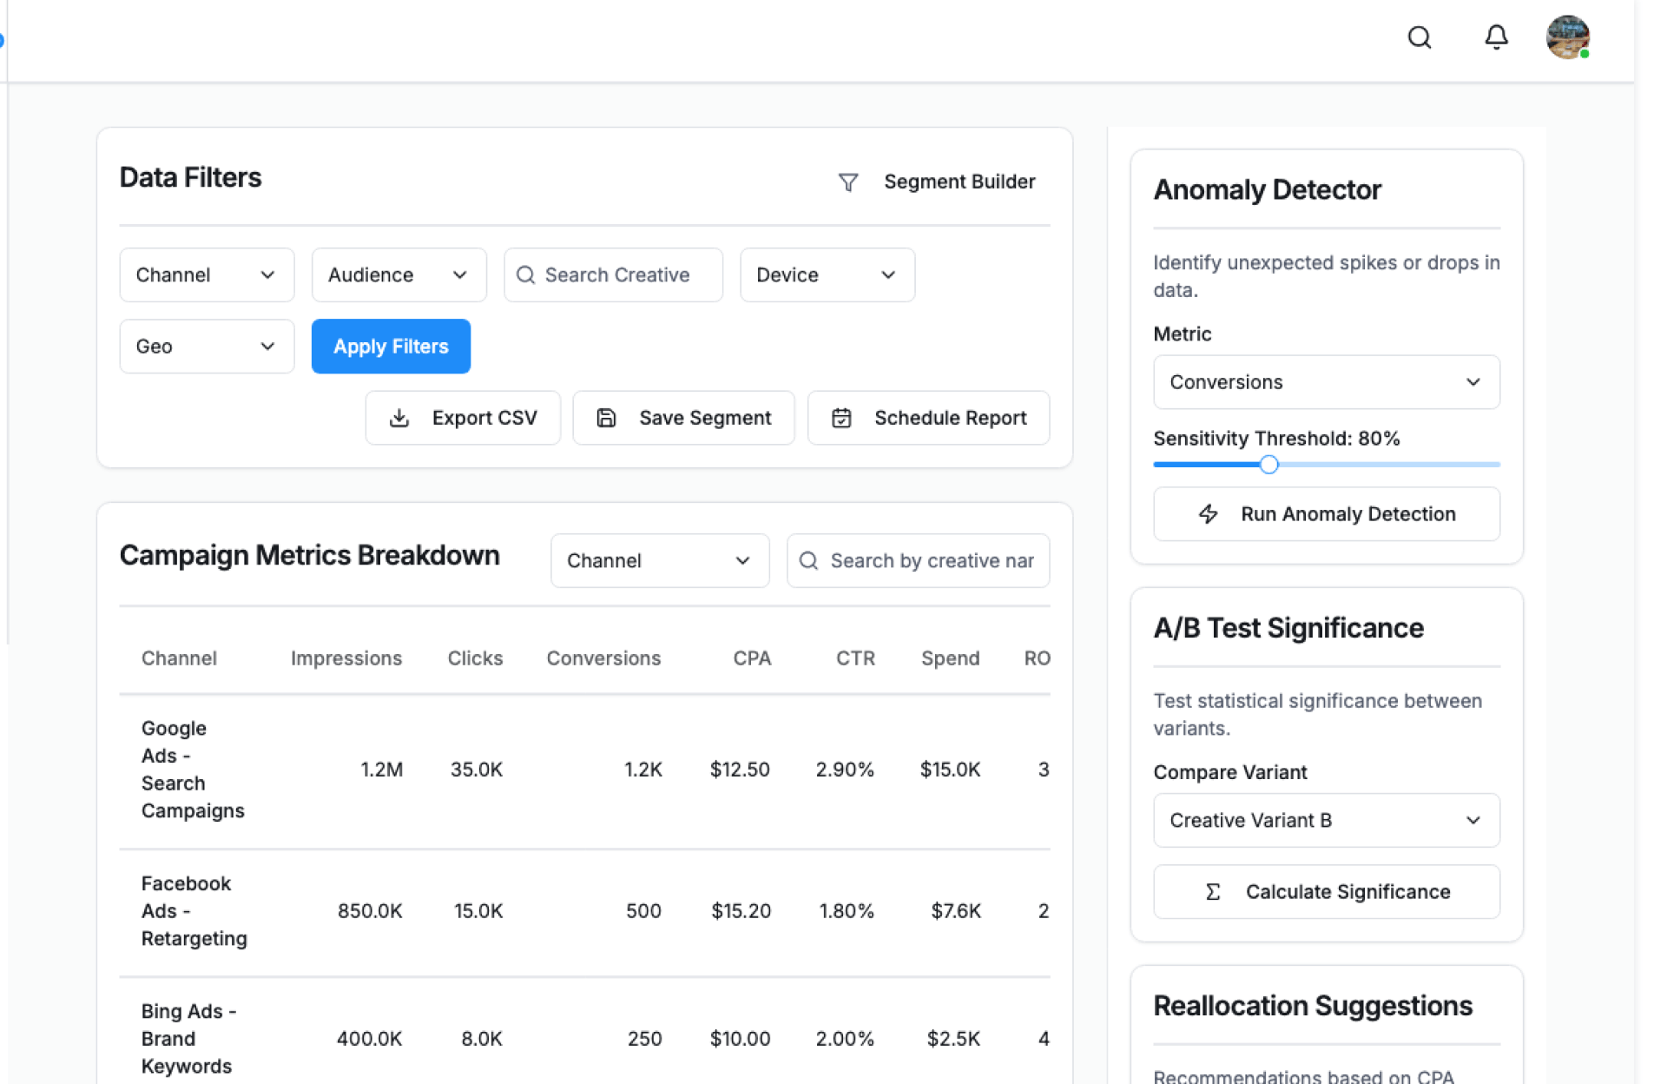Click the Export CSV download icon
Screen dimensions: 1667x1084
click(x=399, y=418)
